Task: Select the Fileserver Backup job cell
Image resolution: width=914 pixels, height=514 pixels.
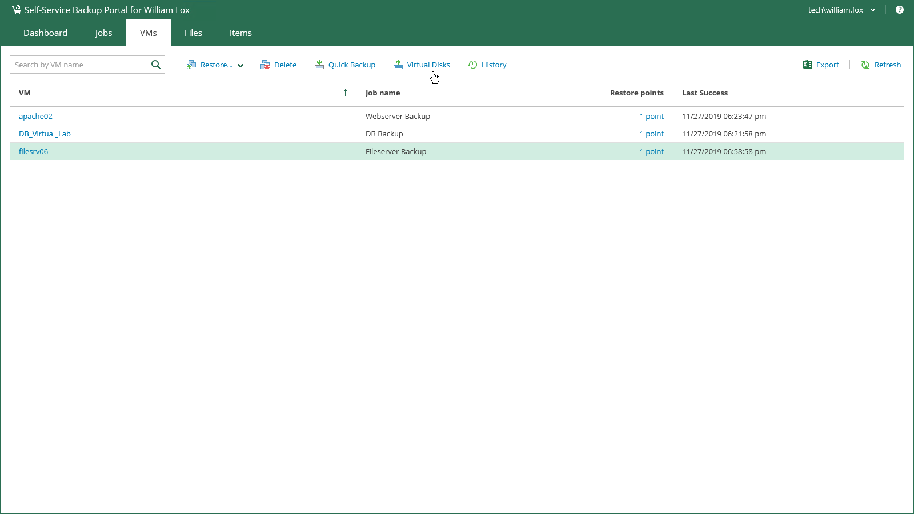Action: (396, 151)
